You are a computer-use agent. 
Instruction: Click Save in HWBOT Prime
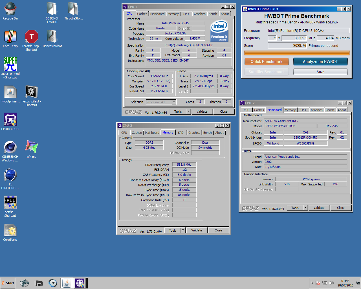320,72
